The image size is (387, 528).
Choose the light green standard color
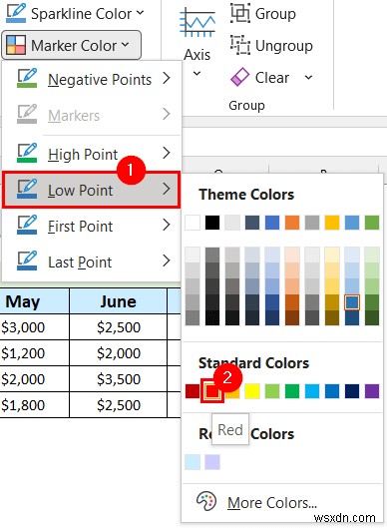[272, 391]
